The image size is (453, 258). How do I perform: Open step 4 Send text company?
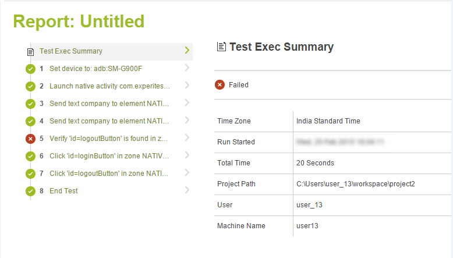(109, 121)
